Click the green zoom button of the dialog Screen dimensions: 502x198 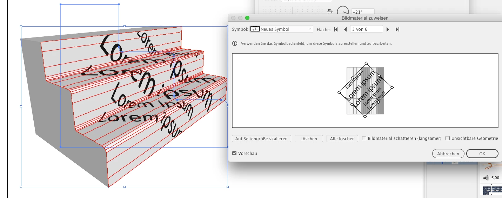pyautogui.click(x=247, y=18)
